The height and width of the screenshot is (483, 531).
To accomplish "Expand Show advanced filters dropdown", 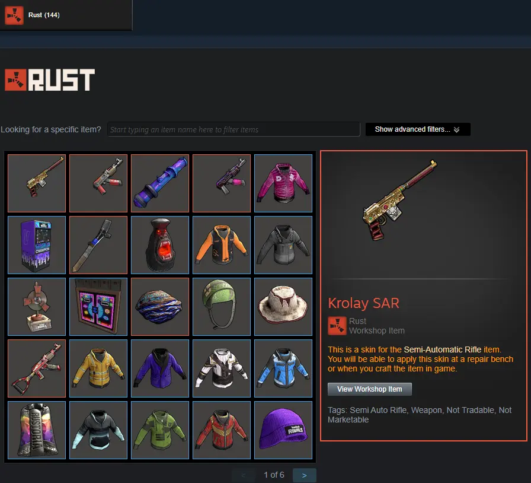I will [418, 129].
